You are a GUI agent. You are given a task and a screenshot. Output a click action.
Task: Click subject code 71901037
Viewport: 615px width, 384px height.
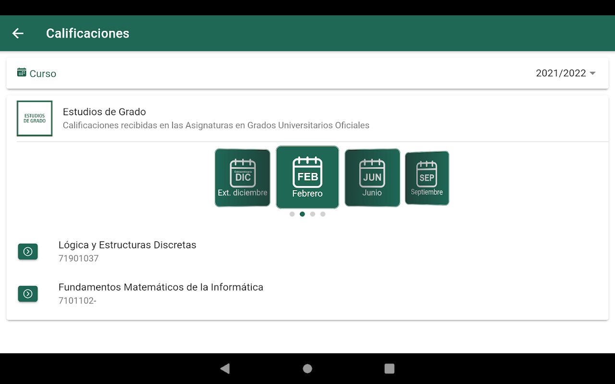click(x=78, y=258)
